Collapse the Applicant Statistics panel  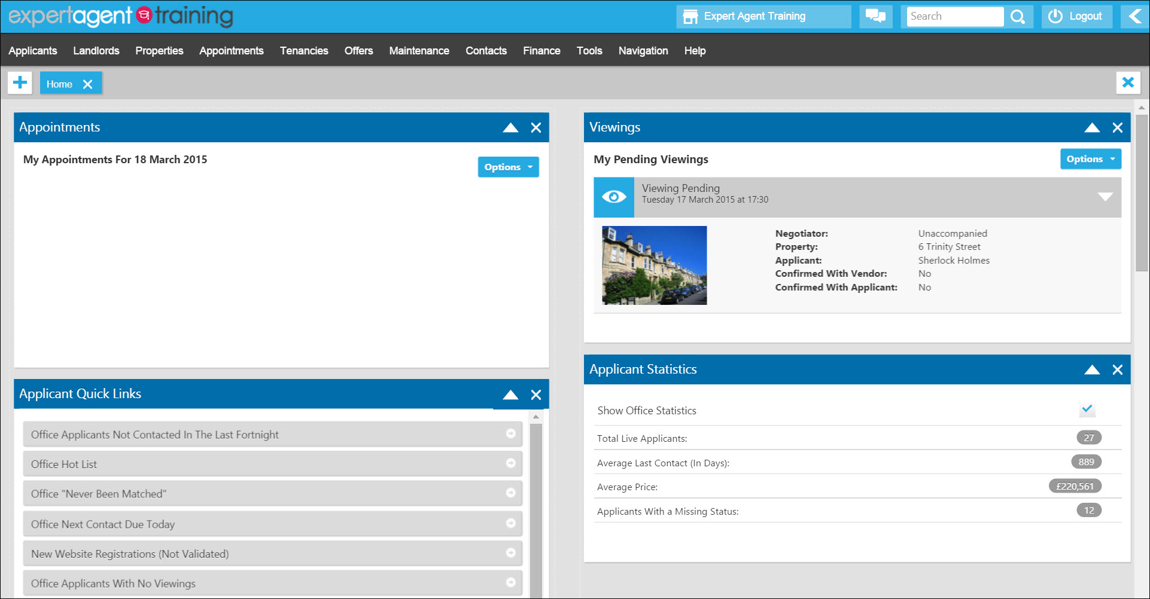(x=1092, y=369)
